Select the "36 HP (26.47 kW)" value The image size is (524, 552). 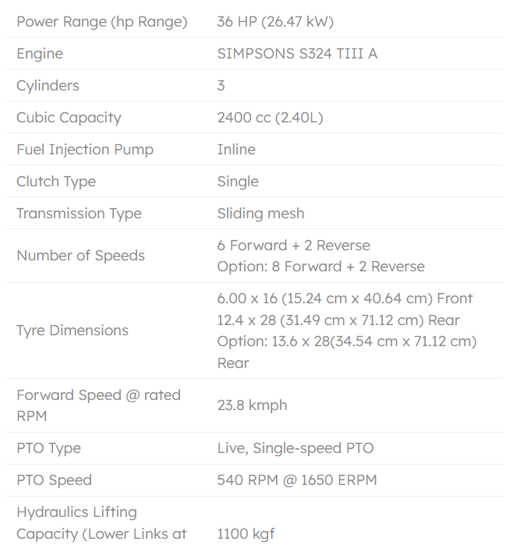(x=275, y=22)
